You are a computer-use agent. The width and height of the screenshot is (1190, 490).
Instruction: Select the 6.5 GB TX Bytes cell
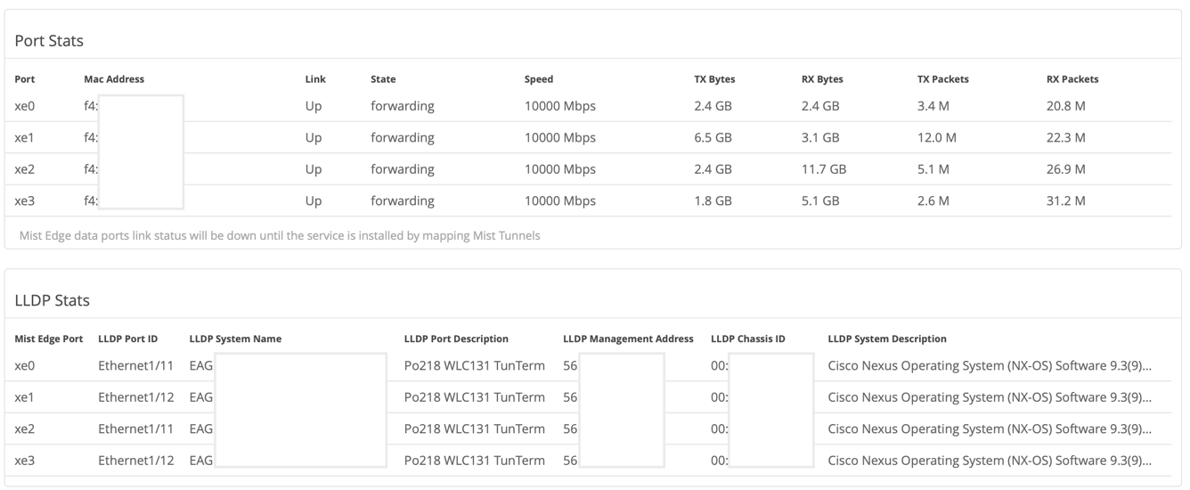(x=713, y=138)
